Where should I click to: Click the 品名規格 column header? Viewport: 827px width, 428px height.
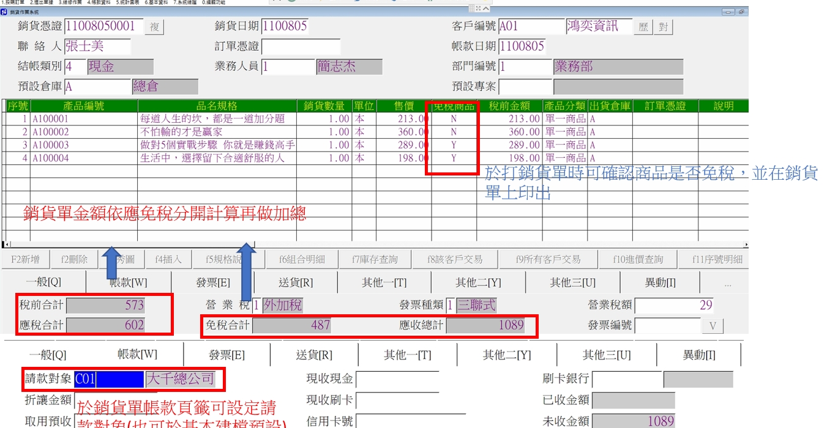click(x=217, y=106)
